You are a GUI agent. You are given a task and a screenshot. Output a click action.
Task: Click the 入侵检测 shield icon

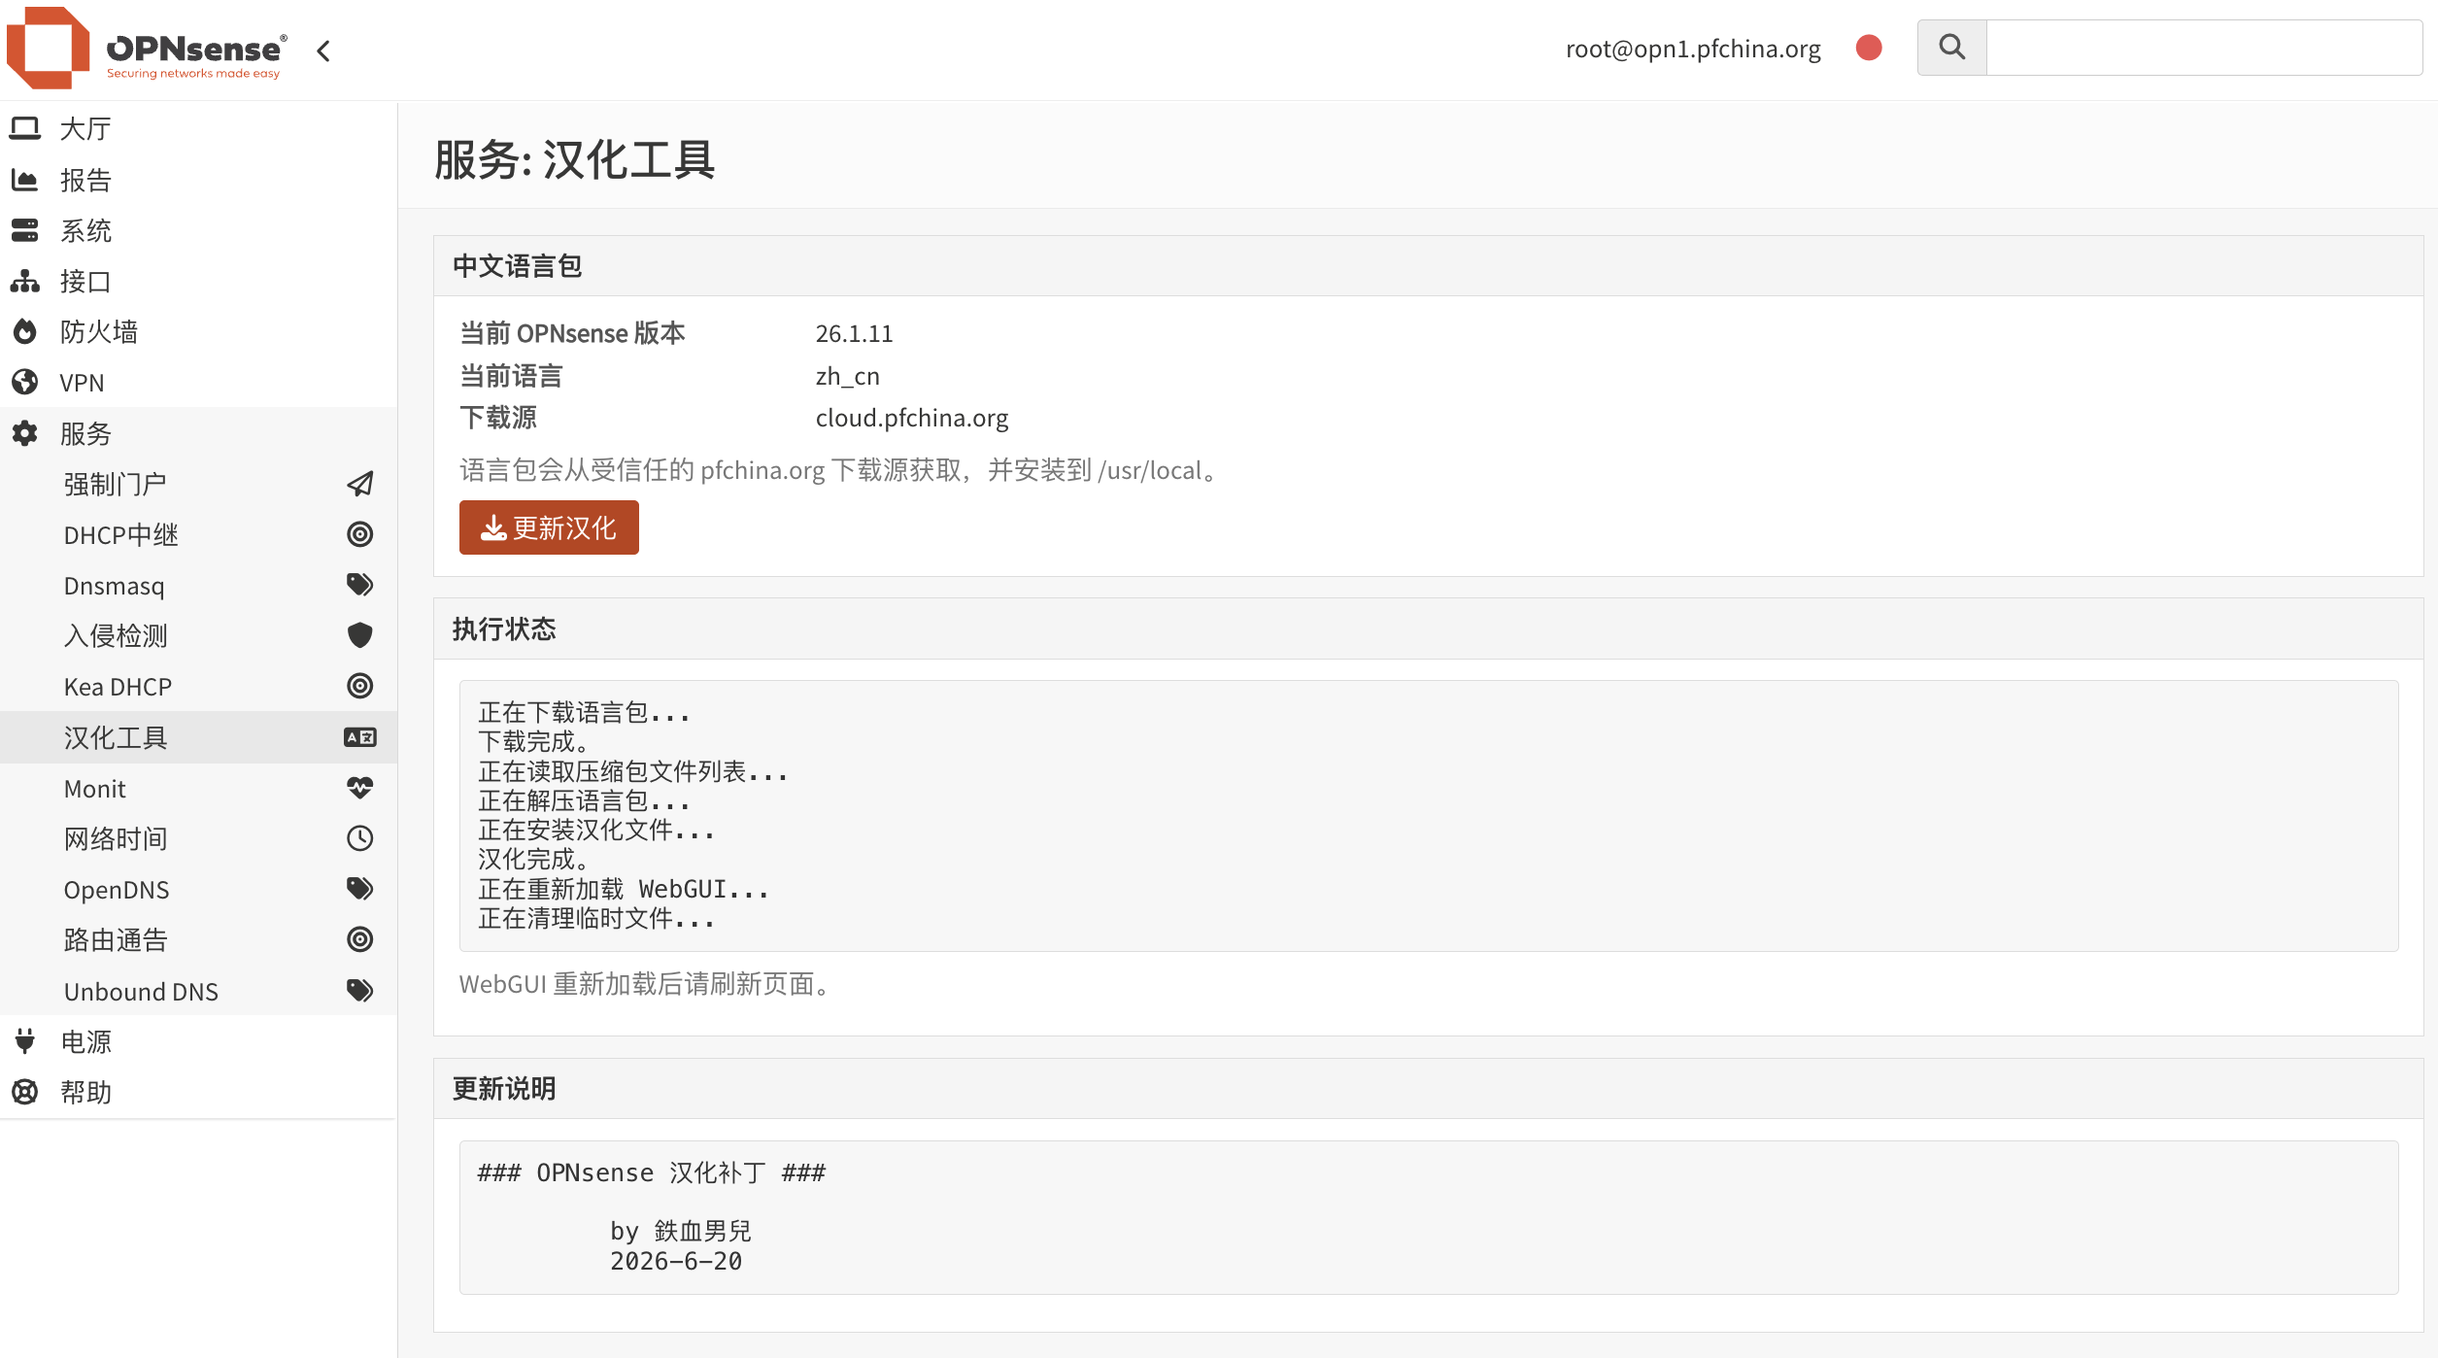(x=360, y=635)
